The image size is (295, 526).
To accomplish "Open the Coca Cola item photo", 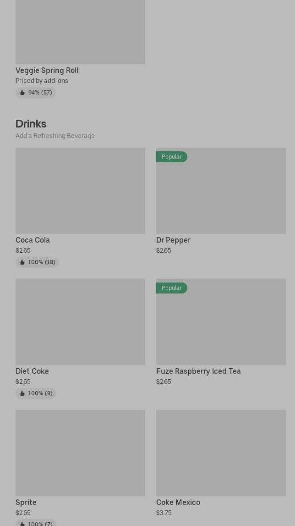I will (80, 190).
